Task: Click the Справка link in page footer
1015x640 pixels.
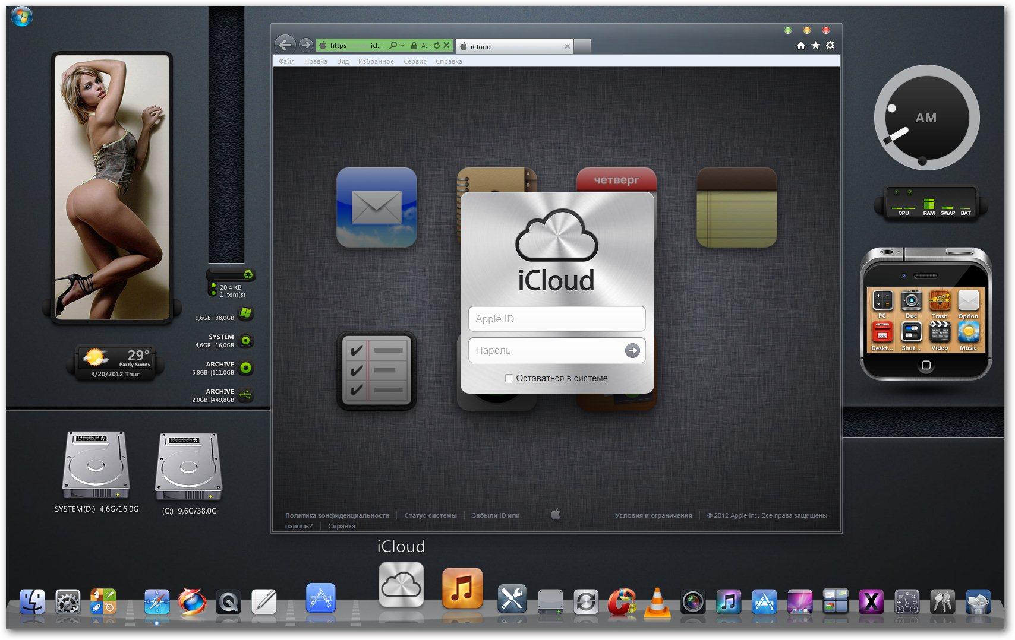Action: coord(342,526)
